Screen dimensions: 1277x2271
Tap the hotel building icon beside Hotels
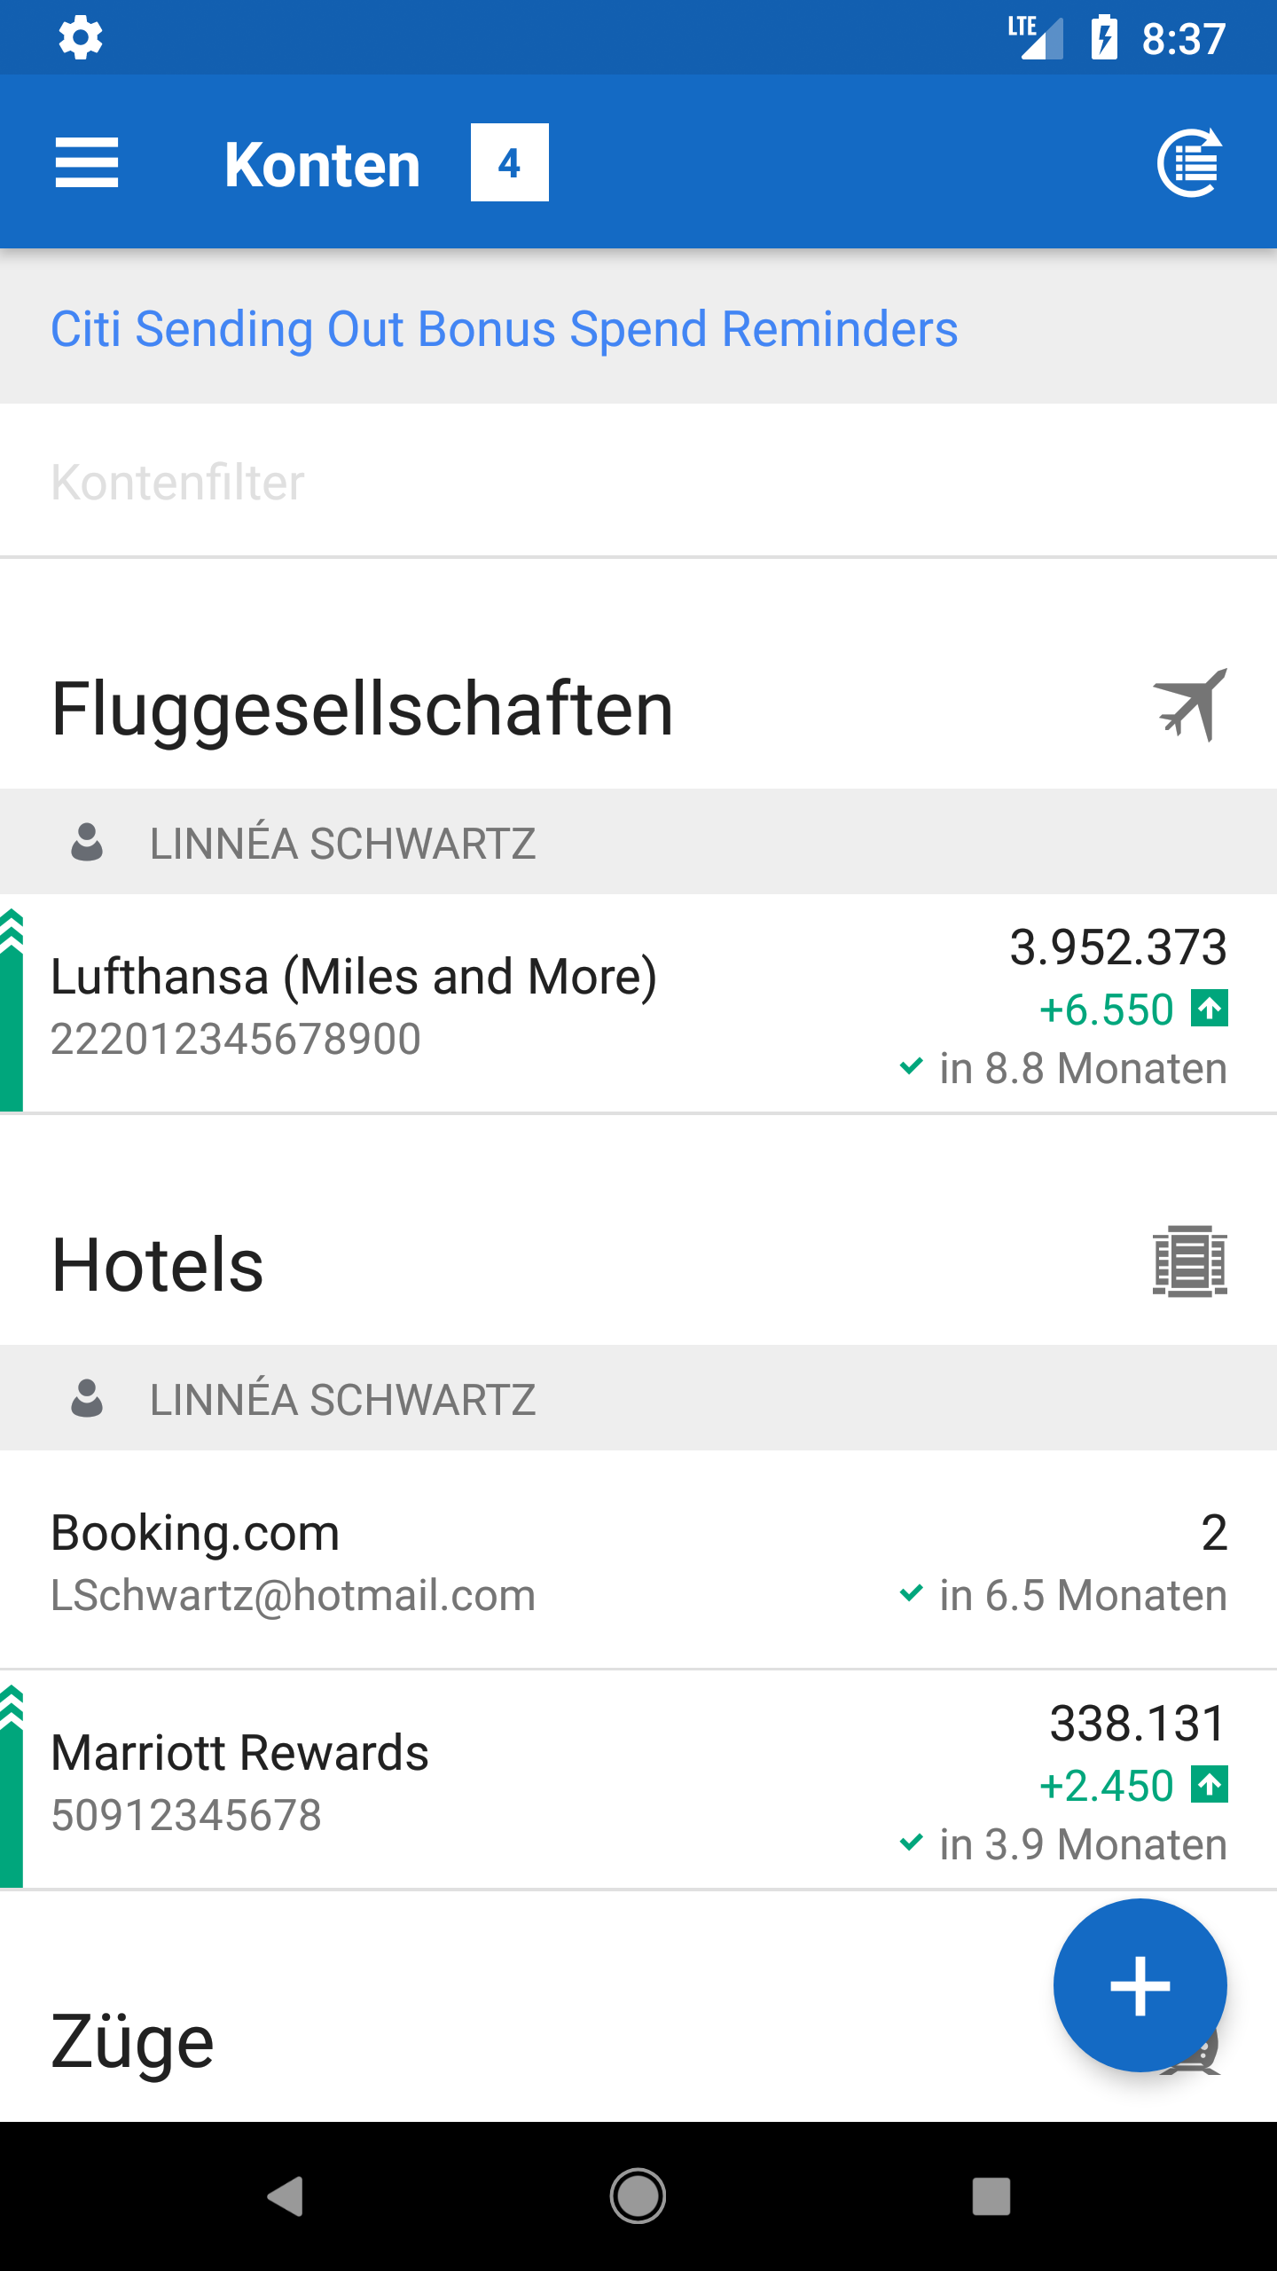click(1189, 1261)
